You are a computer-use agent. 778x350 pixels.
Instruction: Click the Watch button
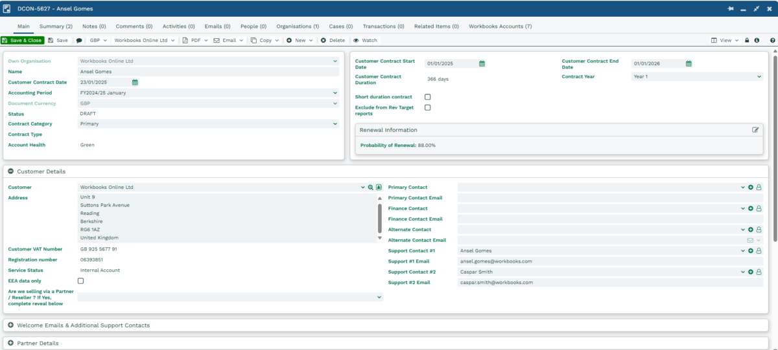pyautogui.click(x=365, y=40)
